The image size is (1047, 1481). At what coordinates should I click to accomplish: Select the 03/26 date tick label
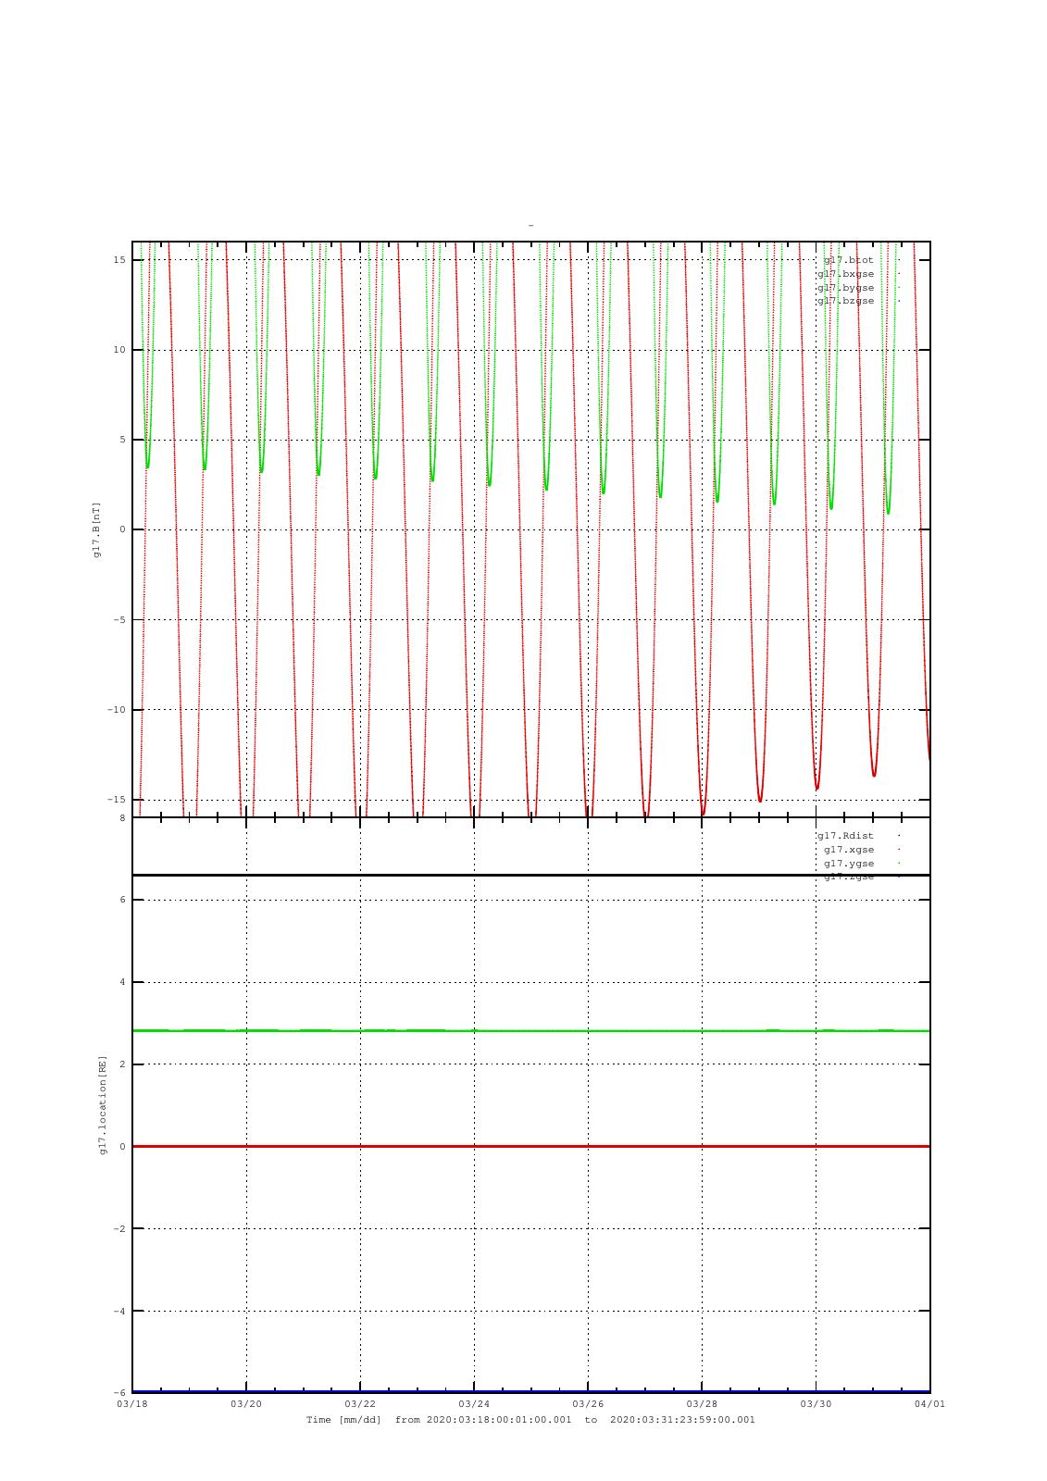coord(588,1404)
